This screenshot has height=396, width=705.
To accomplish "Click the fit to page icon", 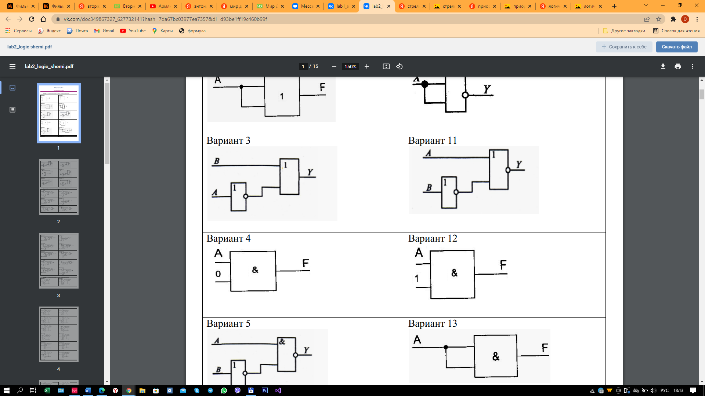I will (x=386, y=66).
